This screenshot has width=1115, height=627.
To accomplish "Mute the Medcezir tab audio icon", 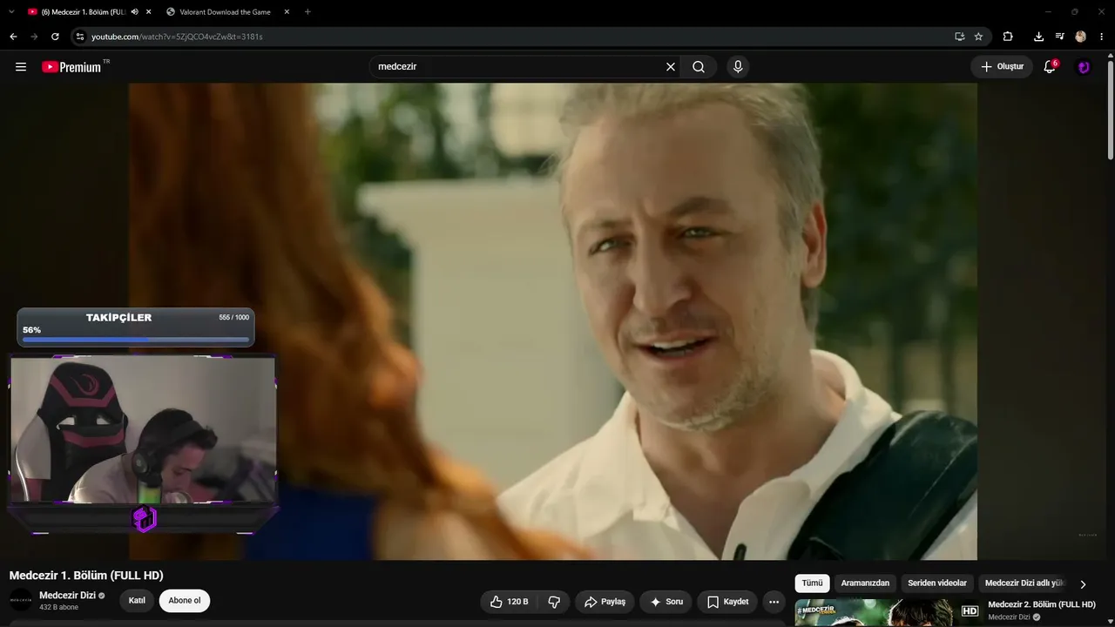I will (135, 12).
